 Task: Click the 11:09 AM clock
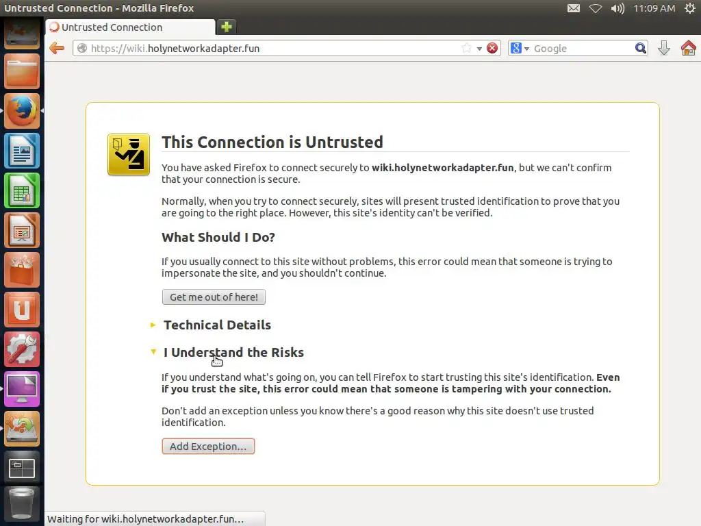(x=654, y=8)
